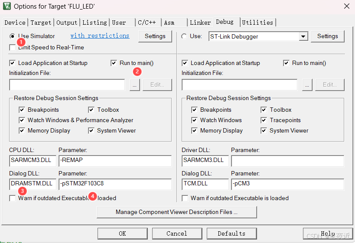
Task: Go to the Output tab
Action: [x=67, y=23]
